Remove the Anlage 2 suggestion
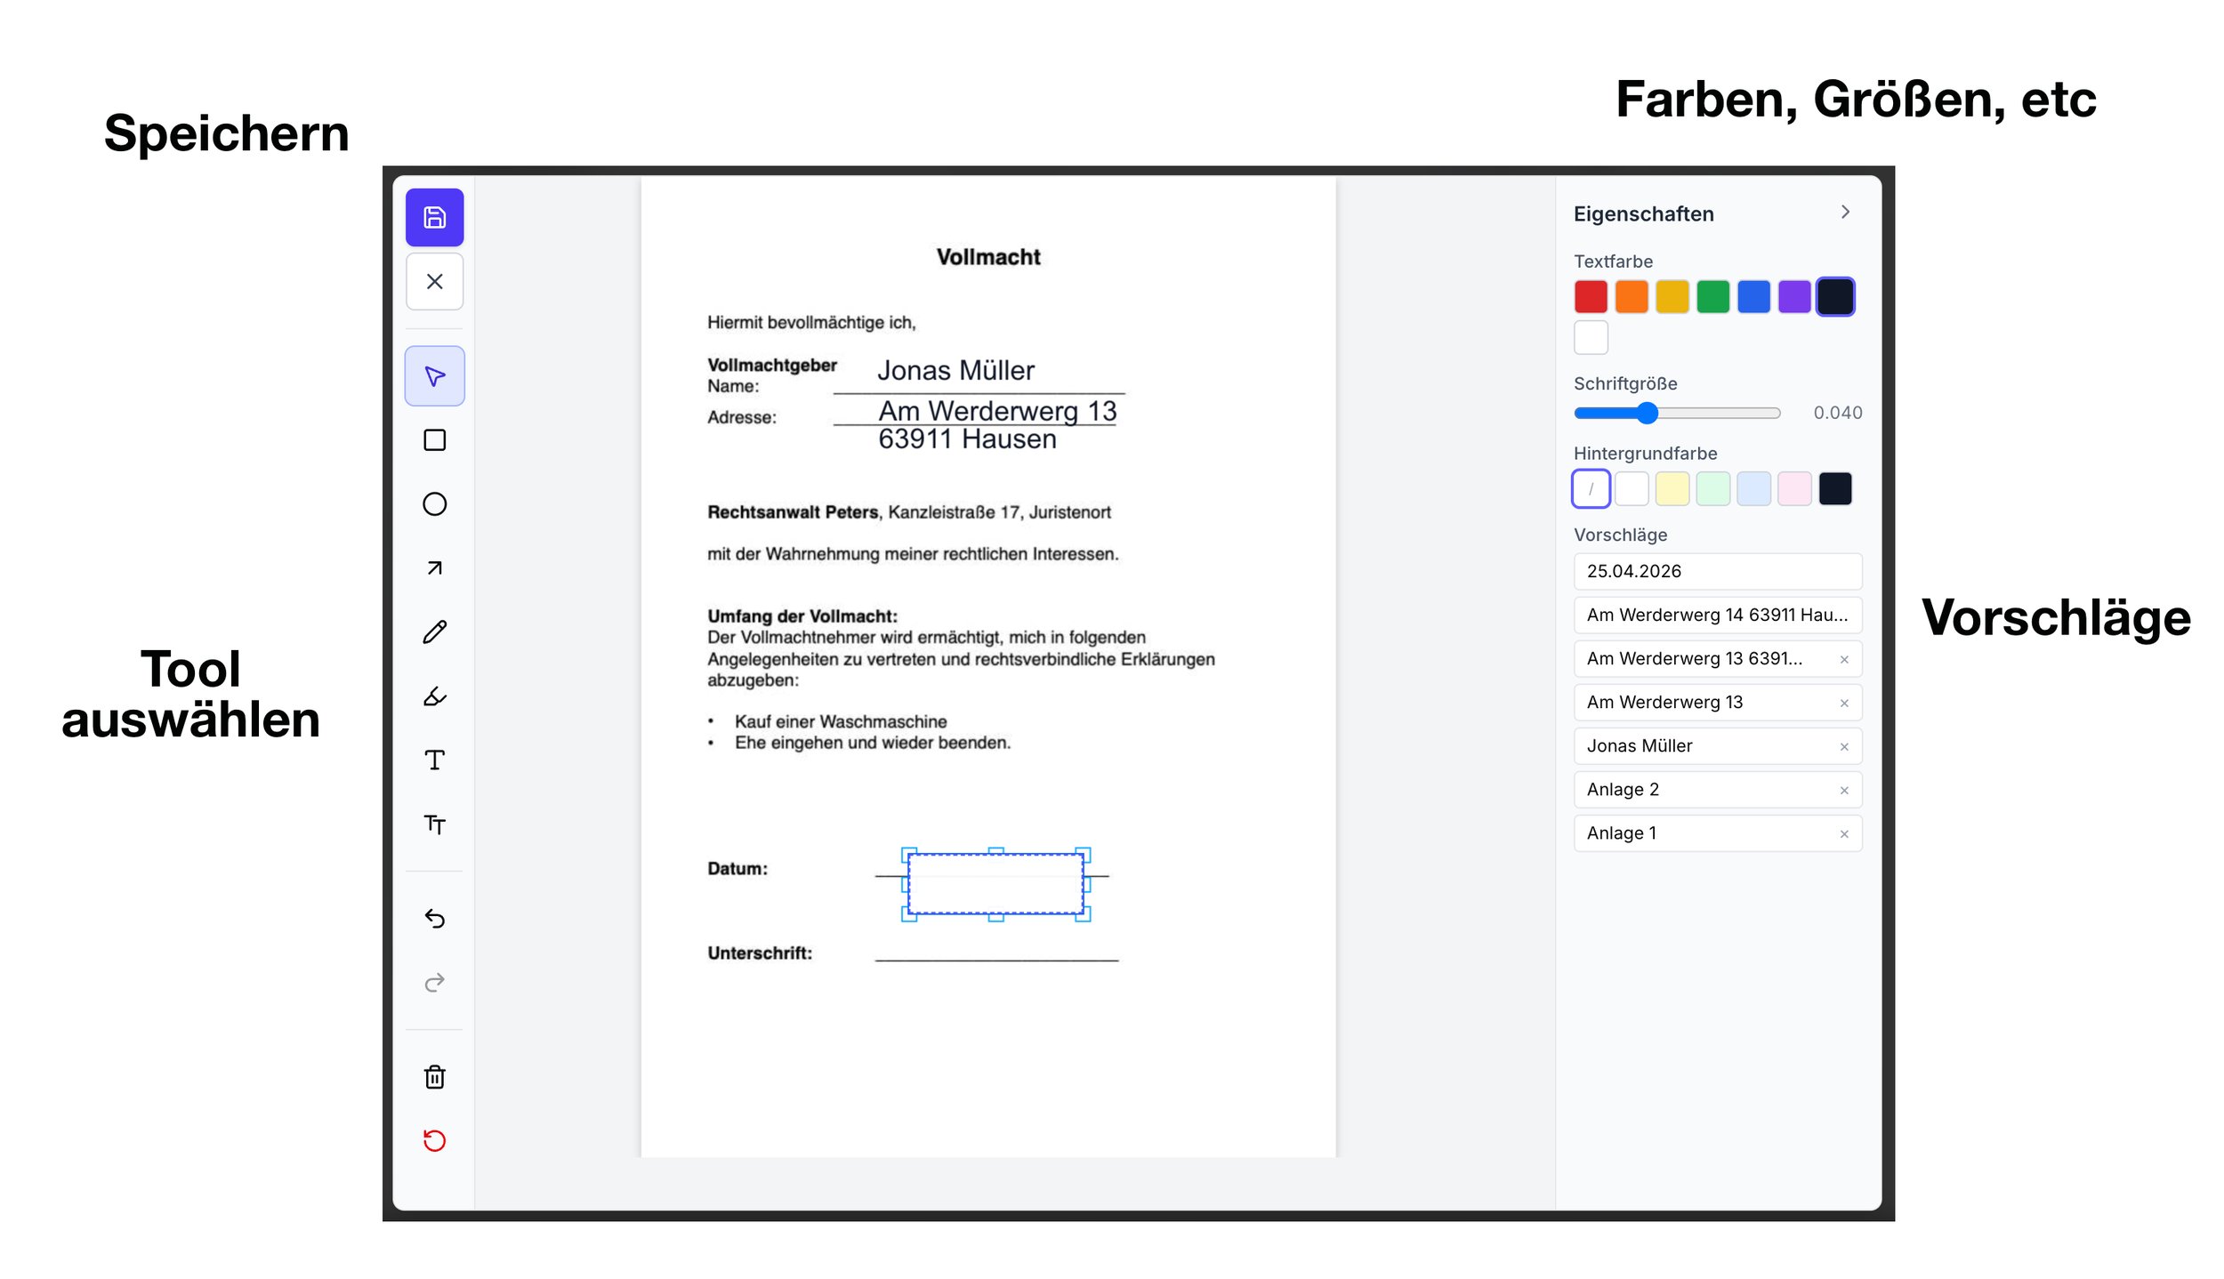2224x1279 pixels. (1844, 790)
